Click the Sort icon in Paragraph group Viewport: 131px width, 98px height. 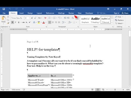(73, 18)
